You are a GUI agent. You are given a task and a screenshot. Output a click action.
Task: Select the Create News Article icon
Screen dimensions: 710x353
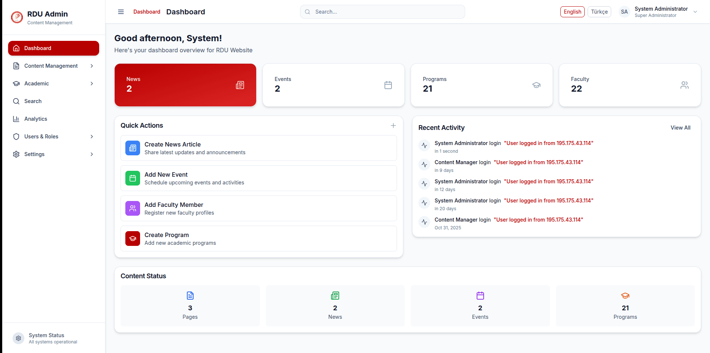tap(132, 148)
